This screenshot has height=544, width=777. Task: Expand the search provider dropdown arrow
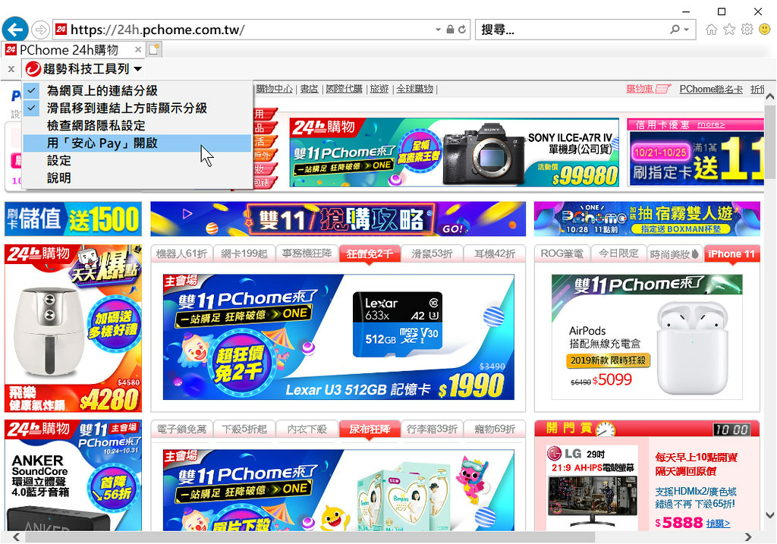pyautogui.click(x=687, y=30)
